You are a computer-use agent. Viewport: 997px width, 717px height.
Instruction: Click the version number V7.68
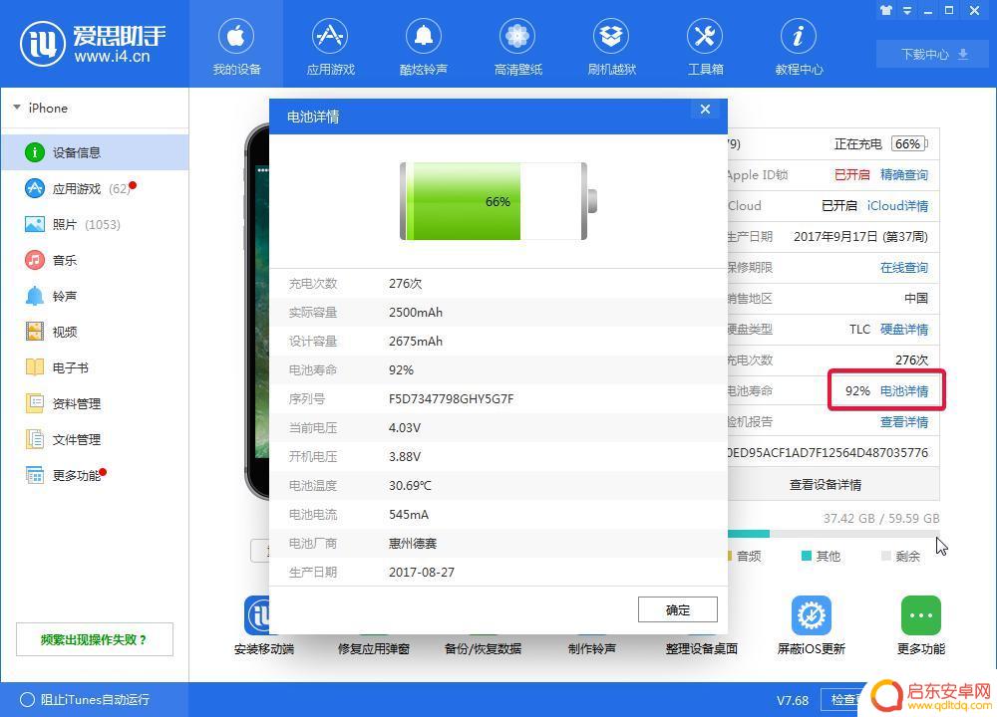point(793,700)
